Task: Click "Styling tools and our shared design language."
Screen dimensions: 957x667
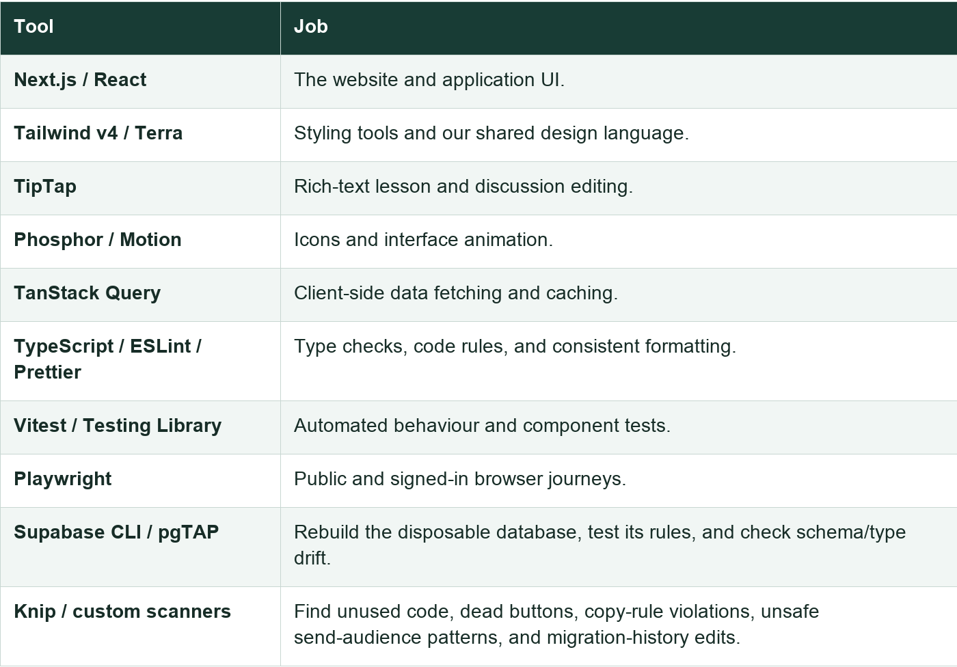Action: pos(491,133)
